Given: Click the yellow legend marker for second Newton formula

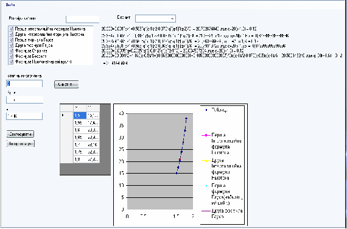Looking at the screenshot, I should pos(206,161).
